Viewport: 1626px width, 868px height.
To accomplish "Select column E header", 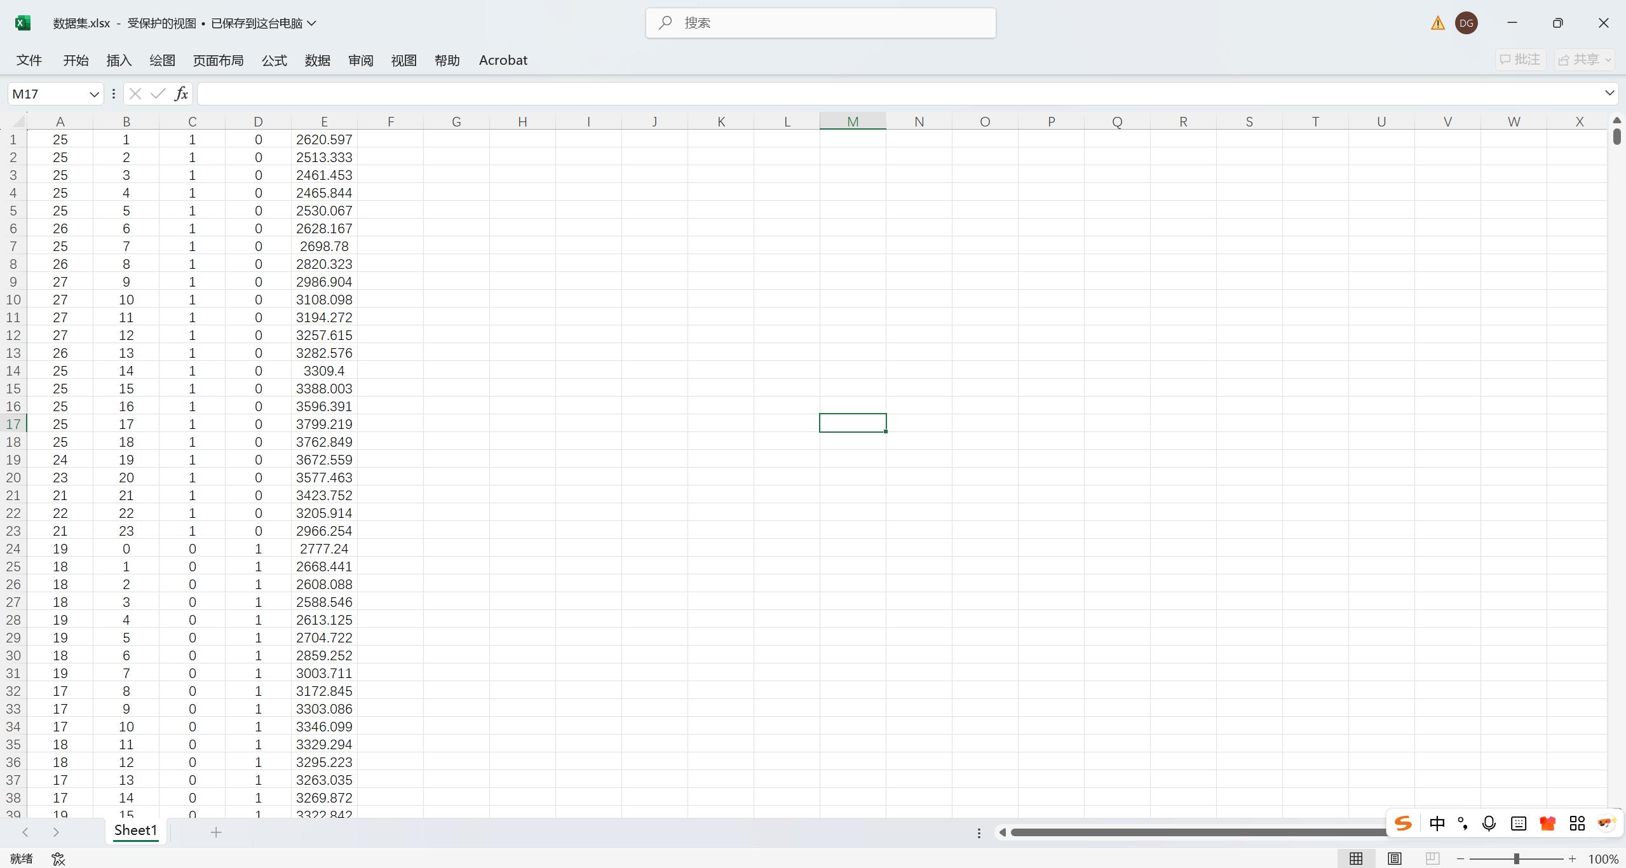I will (324, 121).
